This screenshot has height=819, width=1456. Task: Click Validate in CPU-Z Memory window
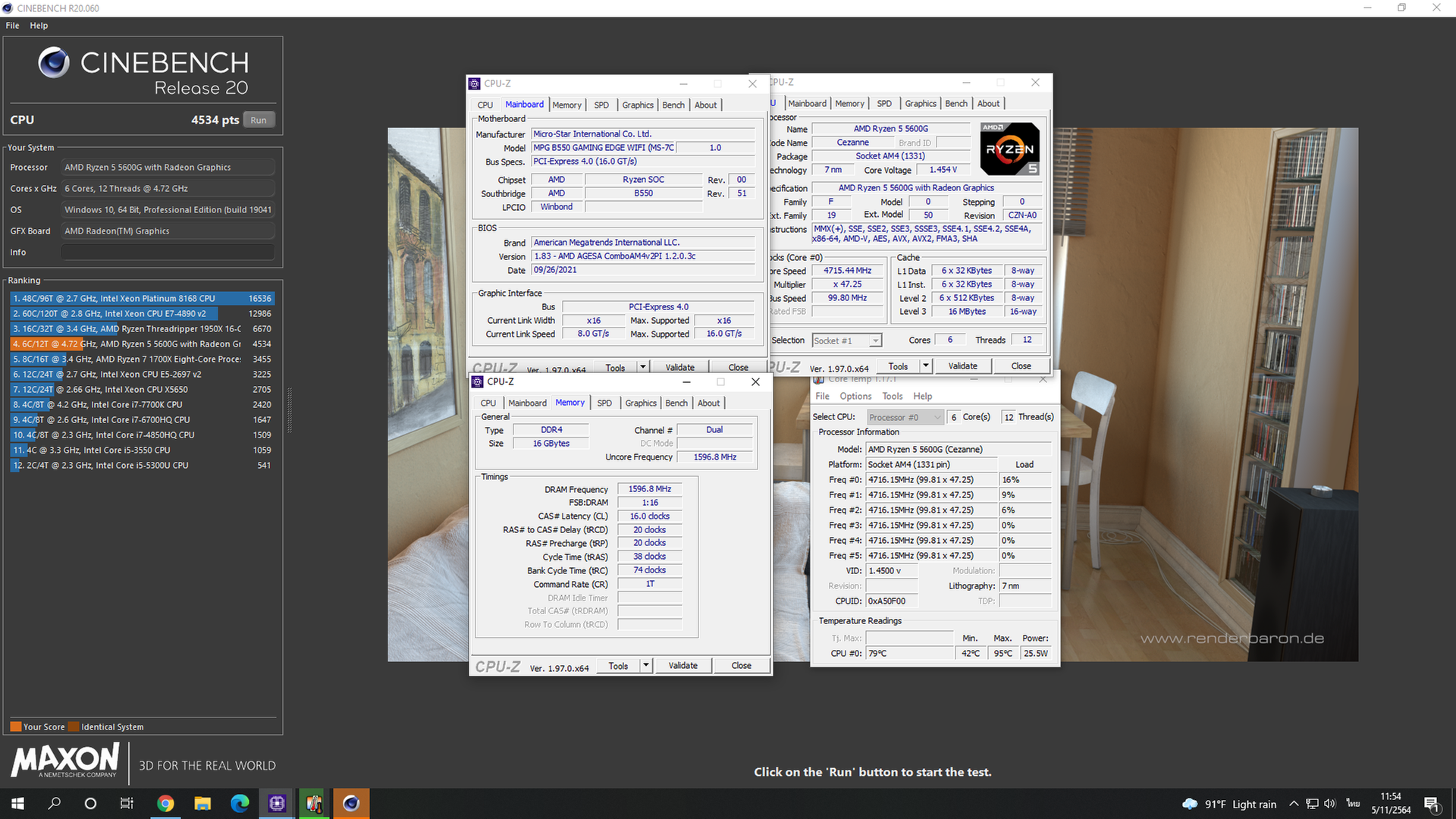(x=682, y=665)
